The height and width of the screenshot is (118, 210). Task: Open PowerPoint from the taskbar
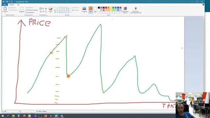(x=46, y=116)
